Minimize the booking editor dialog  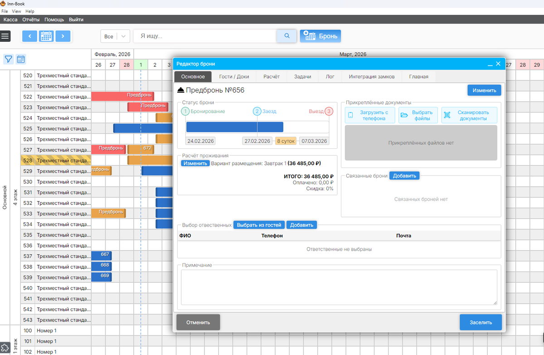(490, 64)
